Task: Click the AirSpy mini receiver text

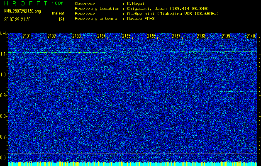Action: click(173, 14)
